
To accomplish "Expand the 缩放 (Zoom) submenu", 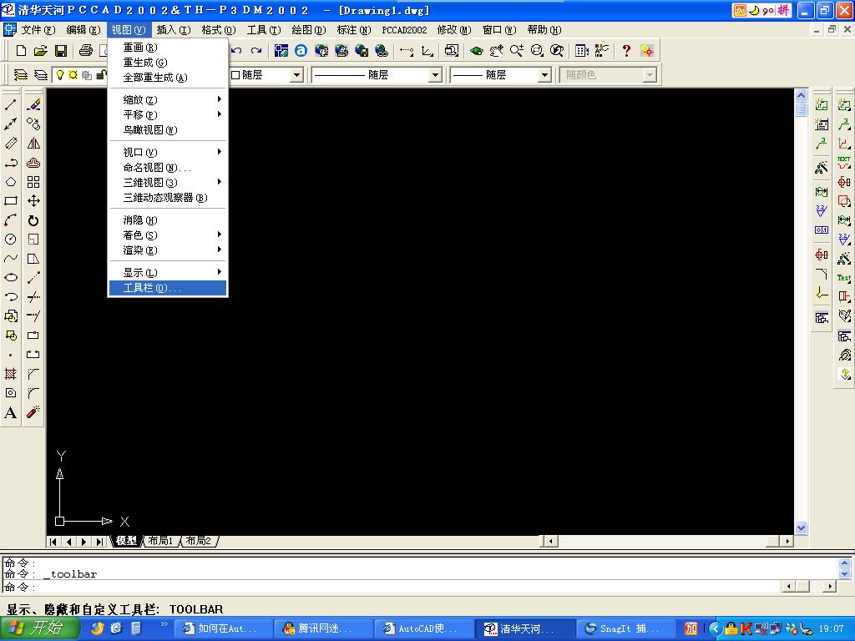I will (x=168, y=99).
